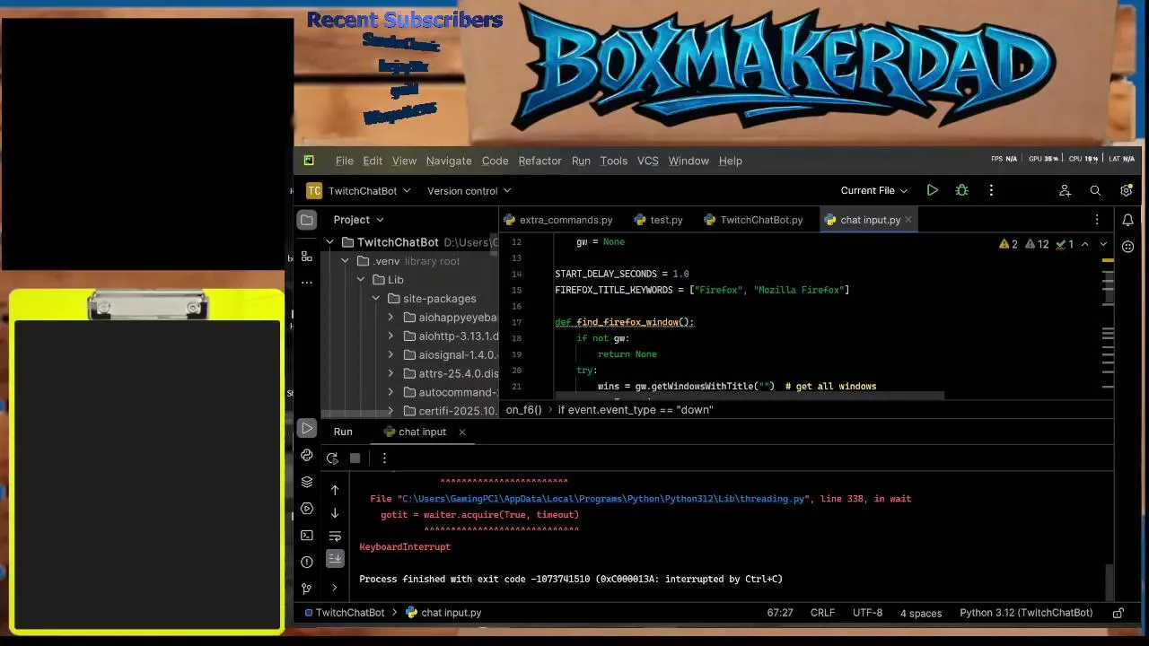This screenshot has width=1149, height=646.
Task: Toggle the Project tool window folder icon
Action: click(x=307, y=220)
